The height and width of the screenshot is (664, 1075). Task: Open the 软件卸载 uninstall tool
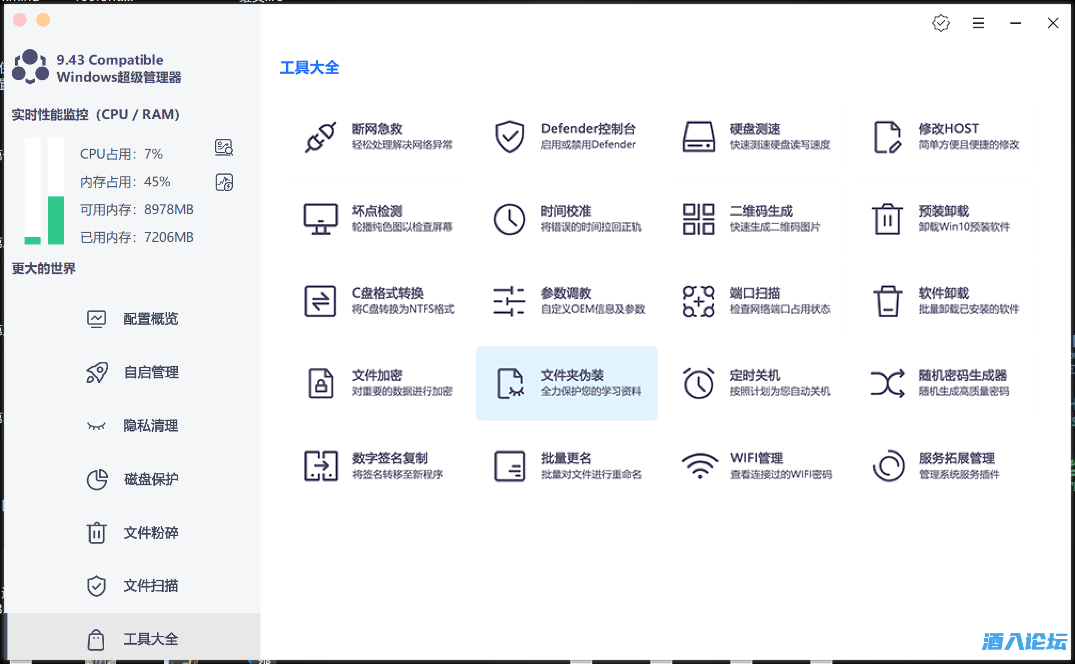click(887, 301)
